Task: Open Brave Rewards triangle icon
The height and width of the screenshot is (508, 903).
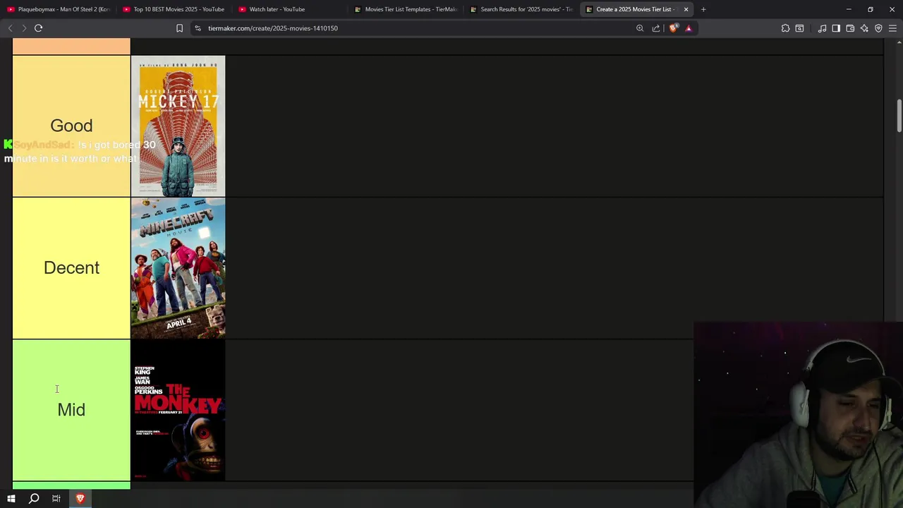Action: click(689, 28)
